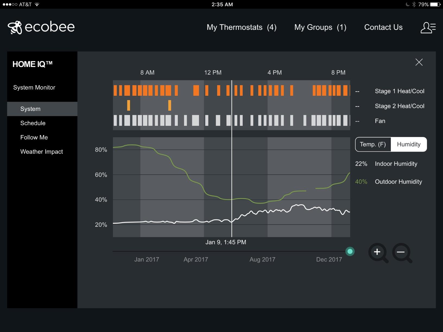
Task: Tap the battery indicator in status bar
Action: click(x=435, y=4)
